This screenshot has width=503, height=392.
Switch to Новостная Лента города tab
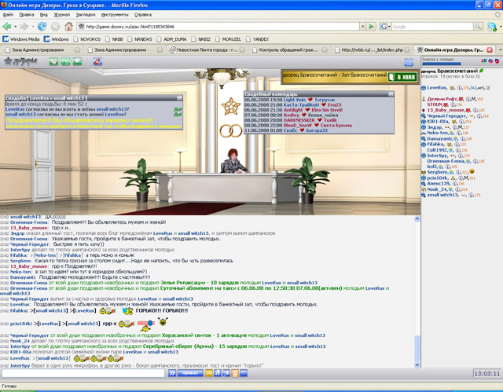pyautogui.click(x=207, y=50)
